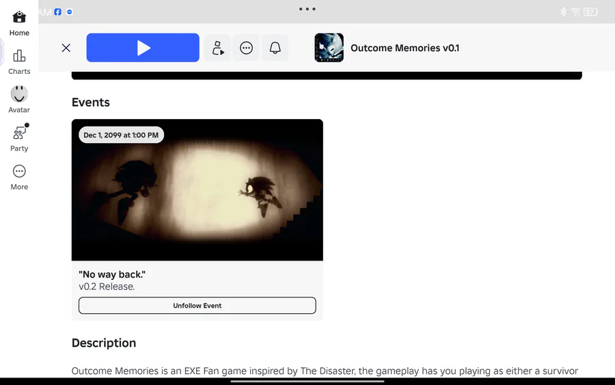Screen dimensions: 615x385
Task: Select the v0.2 Release subtitle
Action: tap(107, 287)
